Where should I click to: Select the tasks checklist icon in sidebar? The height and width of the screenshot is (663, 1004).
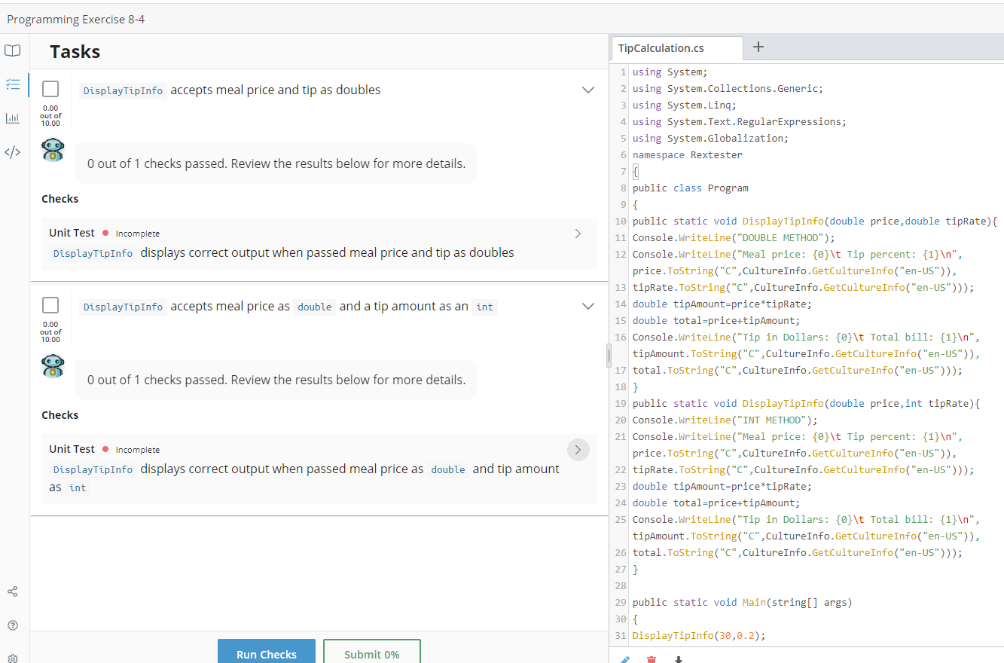(12, 84)
